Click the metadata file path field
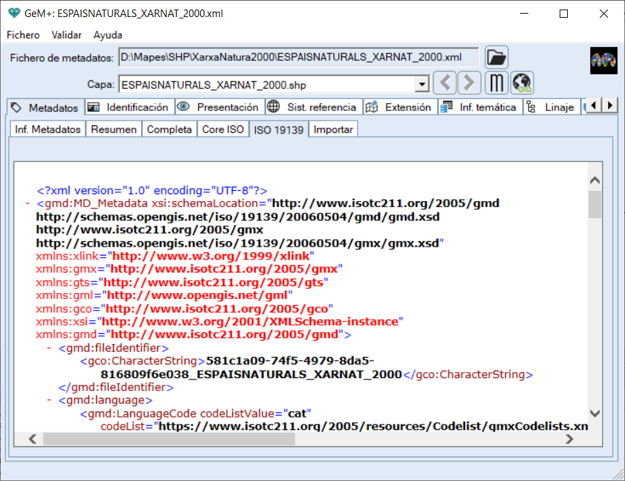 point(298,57)
